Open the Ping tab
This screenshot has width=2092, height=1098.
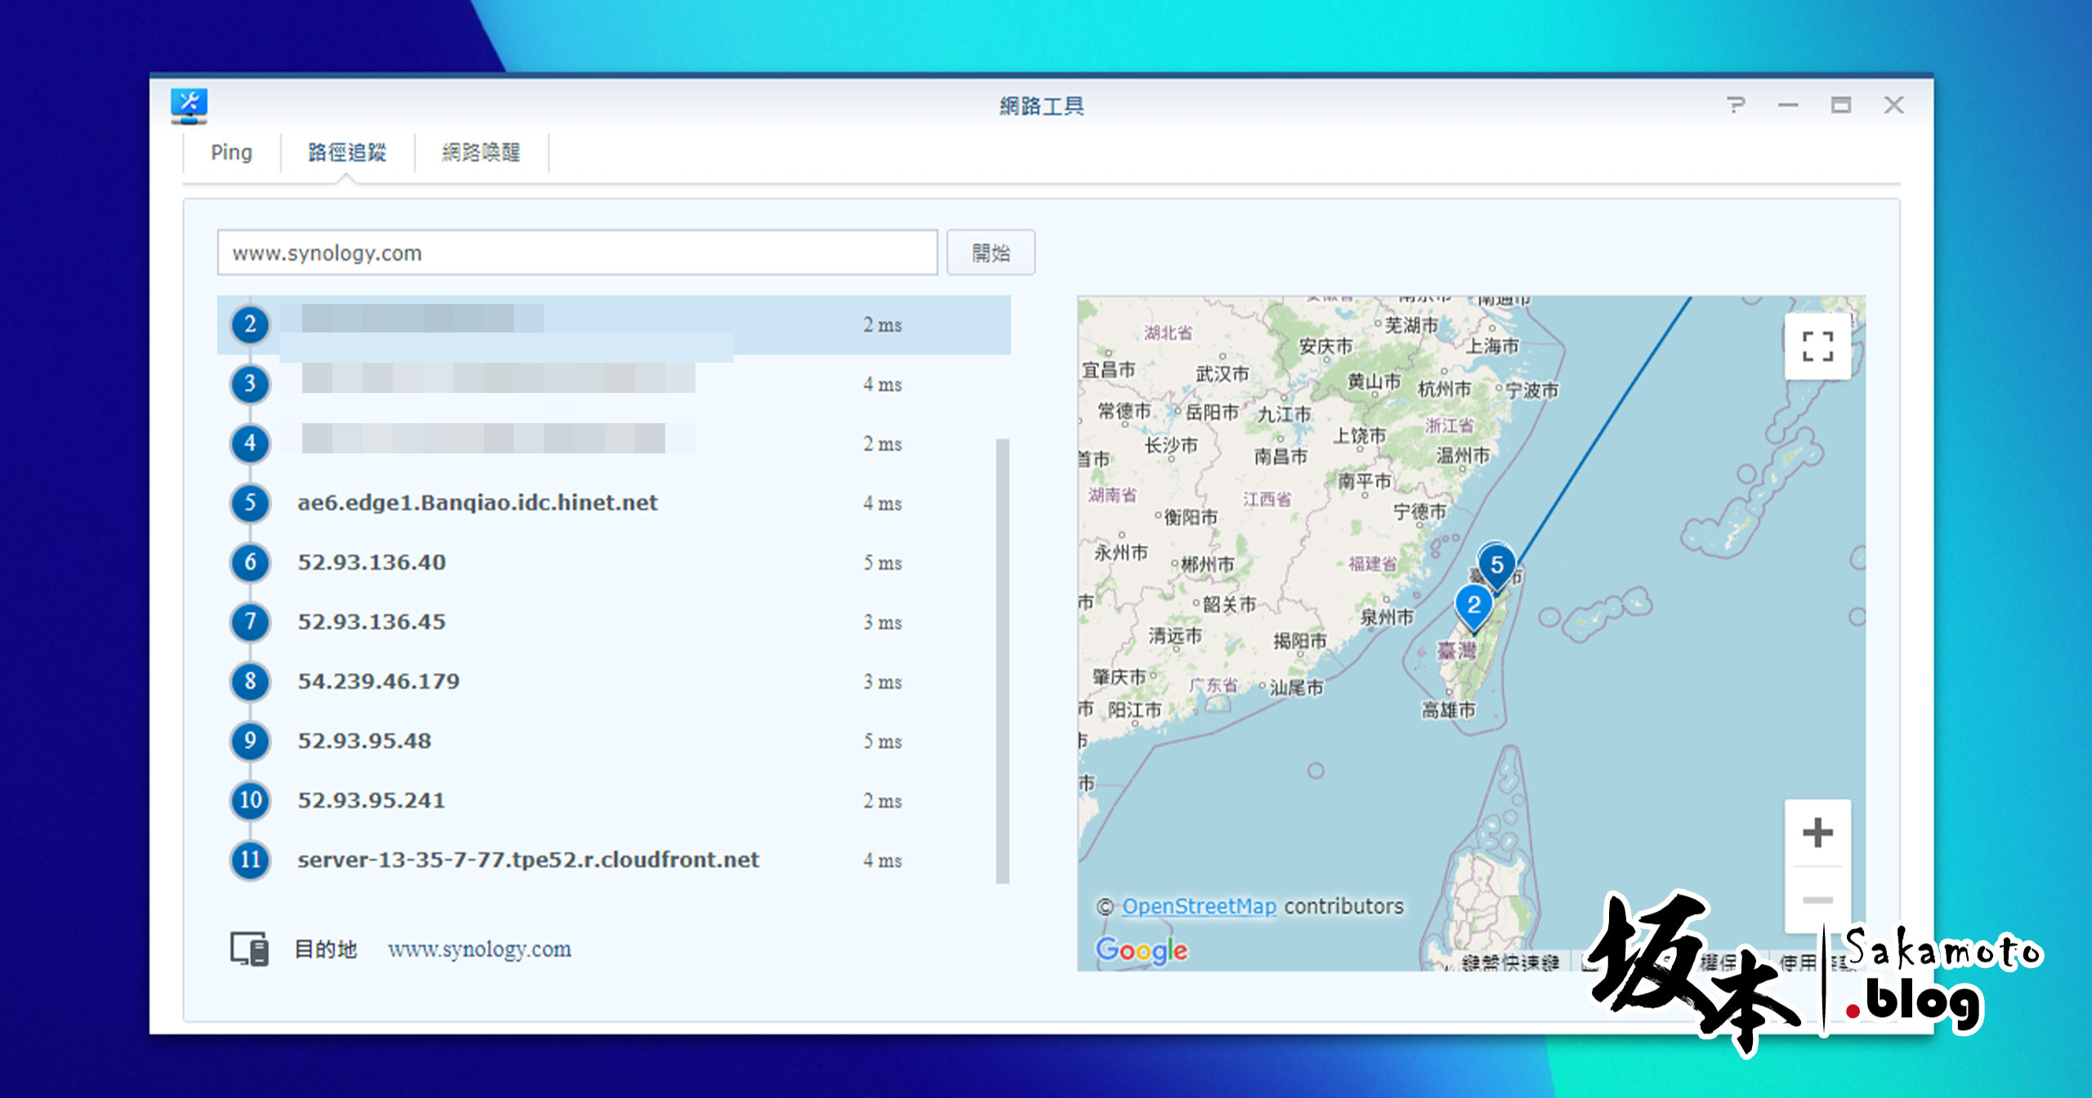(x=231, y=152)
